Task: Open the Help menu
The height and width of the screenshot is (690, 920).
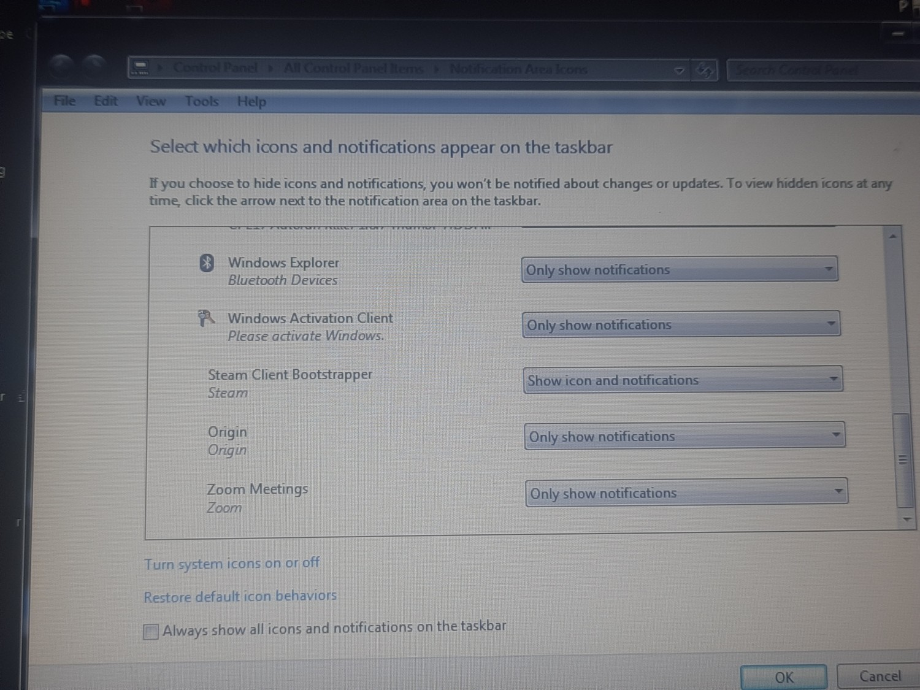Action: (x=251, y=102)
